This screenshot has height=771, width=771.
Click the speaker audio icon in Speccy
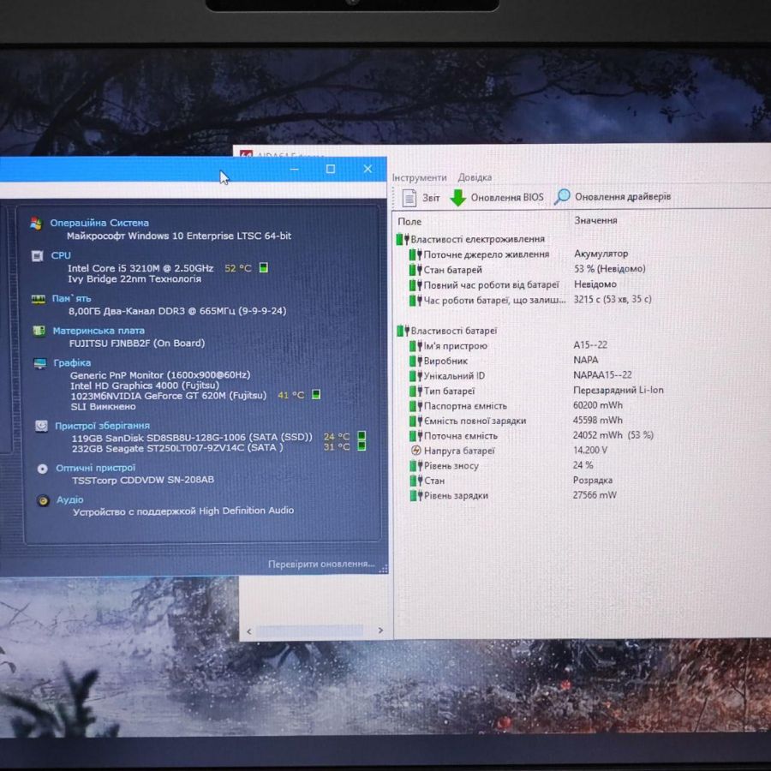click(44, 500)
